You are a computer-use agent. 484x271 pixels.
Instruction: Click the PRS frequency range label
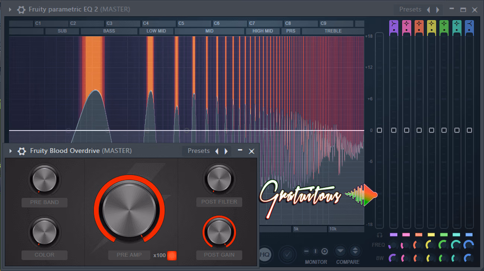291,31
